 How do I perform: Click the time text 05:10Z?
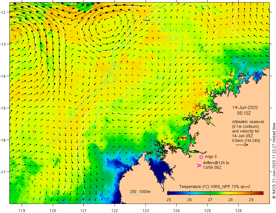[x=244, y=113]
